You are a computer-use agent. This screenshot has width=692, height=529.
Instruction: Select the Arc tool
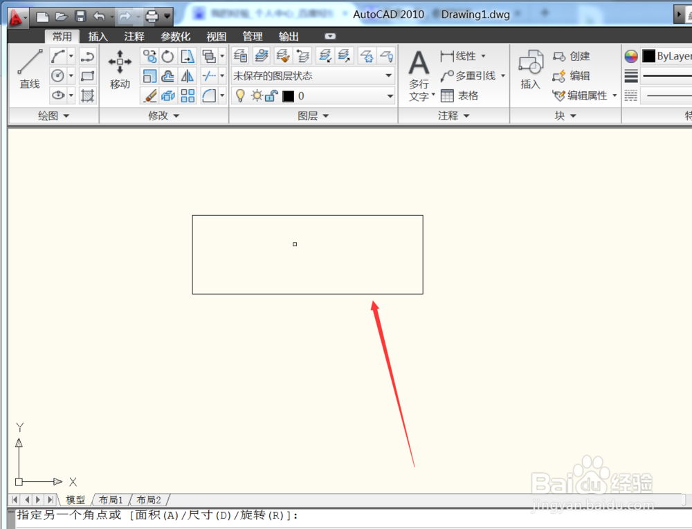58,57
